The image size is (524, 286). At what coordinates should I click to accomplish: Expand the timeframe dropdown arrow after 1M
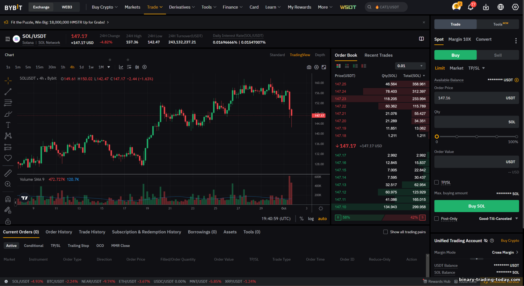click(109, 67)
